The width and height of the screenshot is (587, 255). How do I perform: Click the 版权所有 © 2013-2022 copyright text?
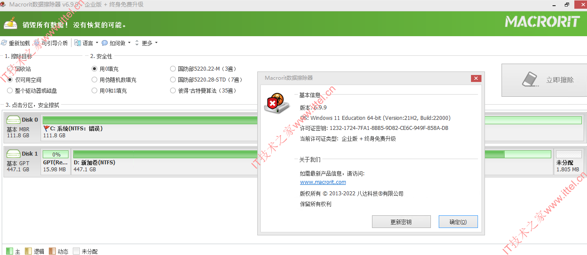point(352,194)
